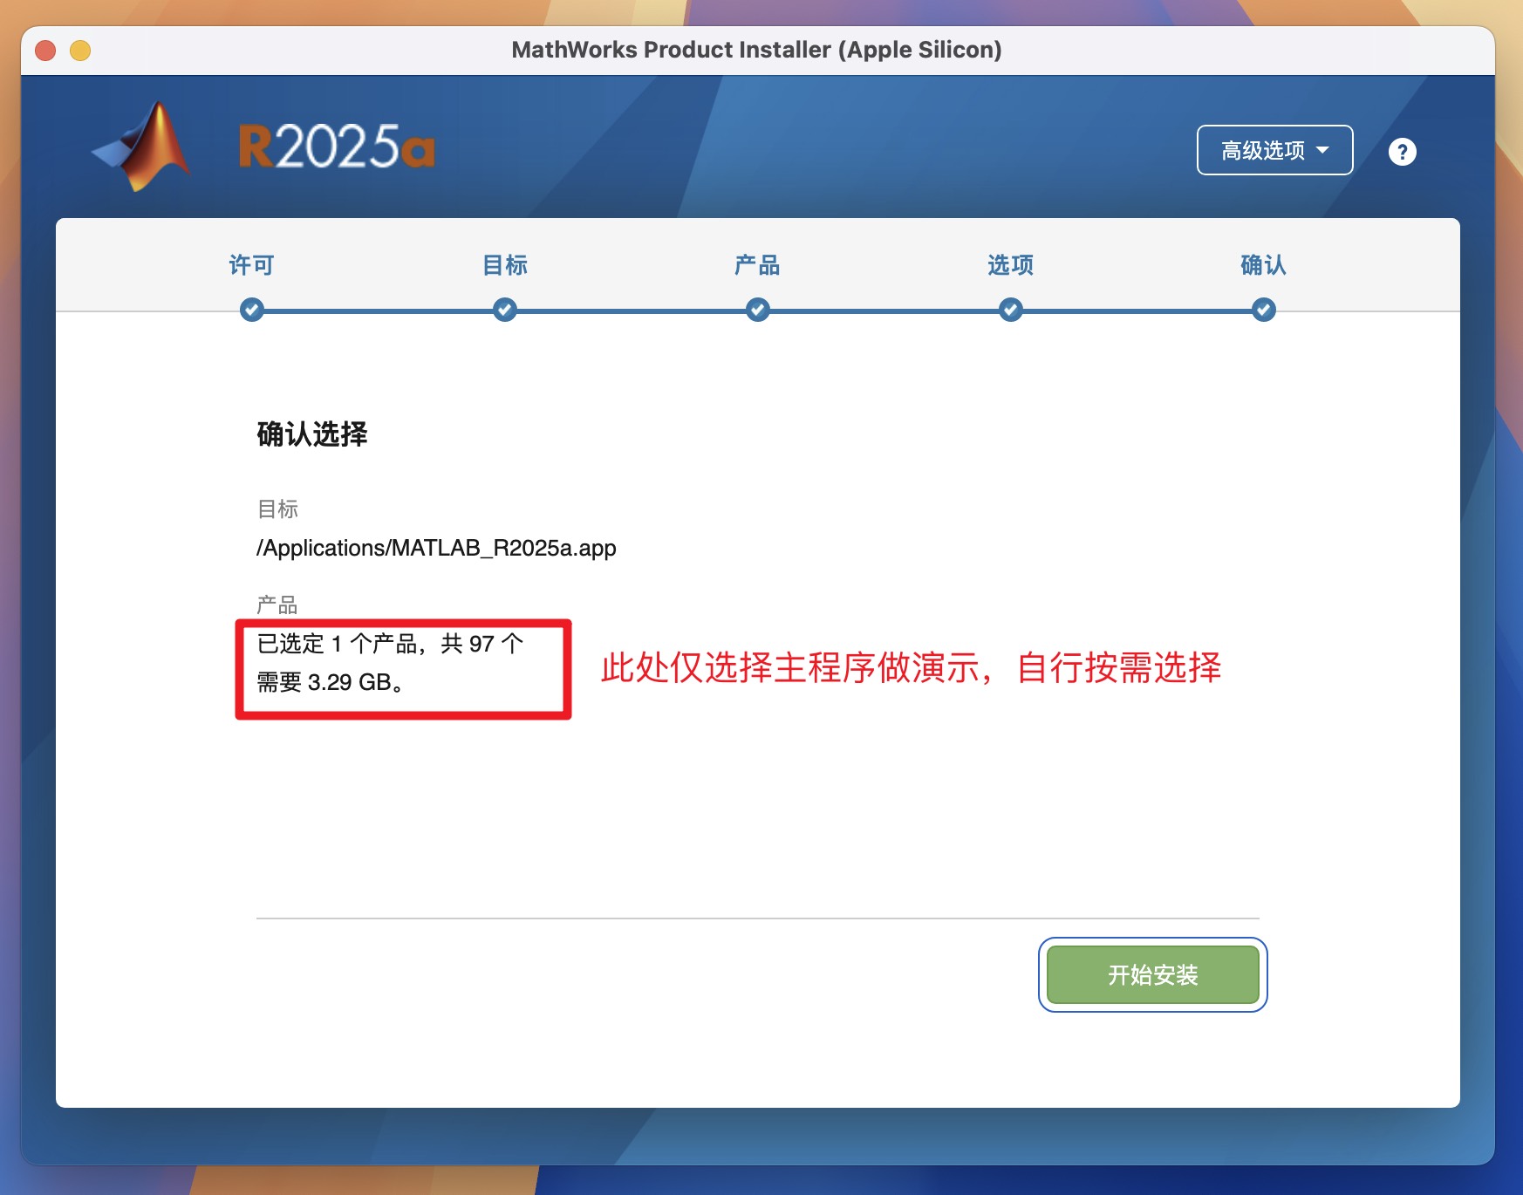Click the checkmark circle under 选项
1523x1195 pixels.
tap(1010, 310)
